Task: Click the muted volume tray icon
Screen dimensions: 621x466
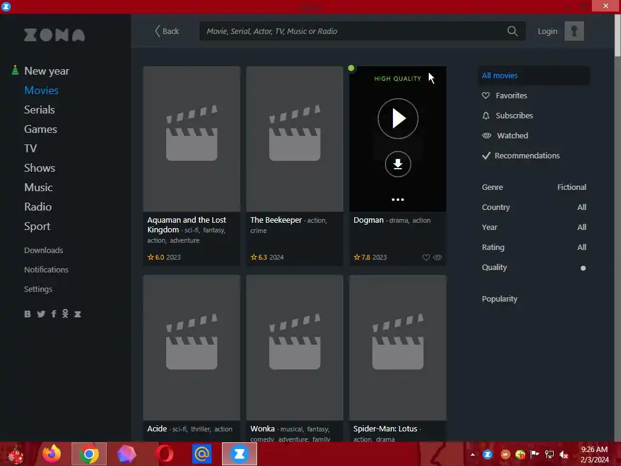Action: 563,454
